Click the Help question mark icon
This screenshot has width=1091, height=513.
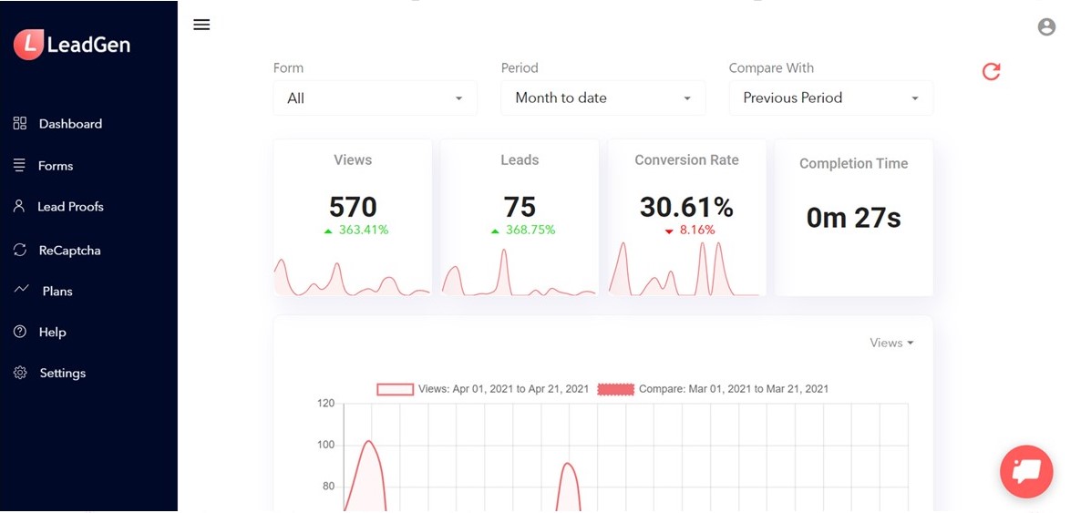click(x=20, y=332)
